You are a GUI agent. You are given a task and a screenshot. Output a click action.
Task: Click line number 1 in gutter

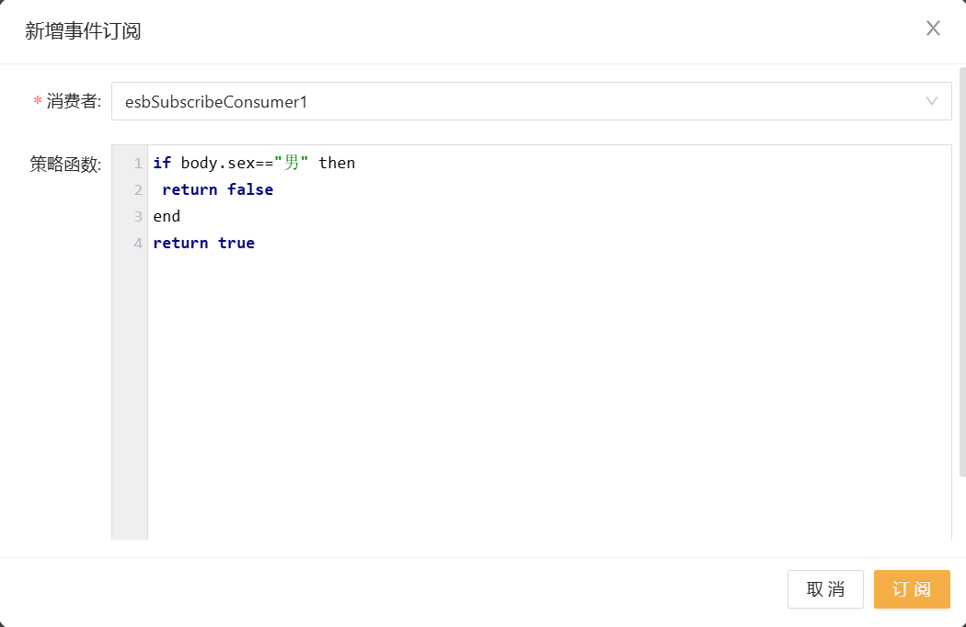(x=138, y=164)
